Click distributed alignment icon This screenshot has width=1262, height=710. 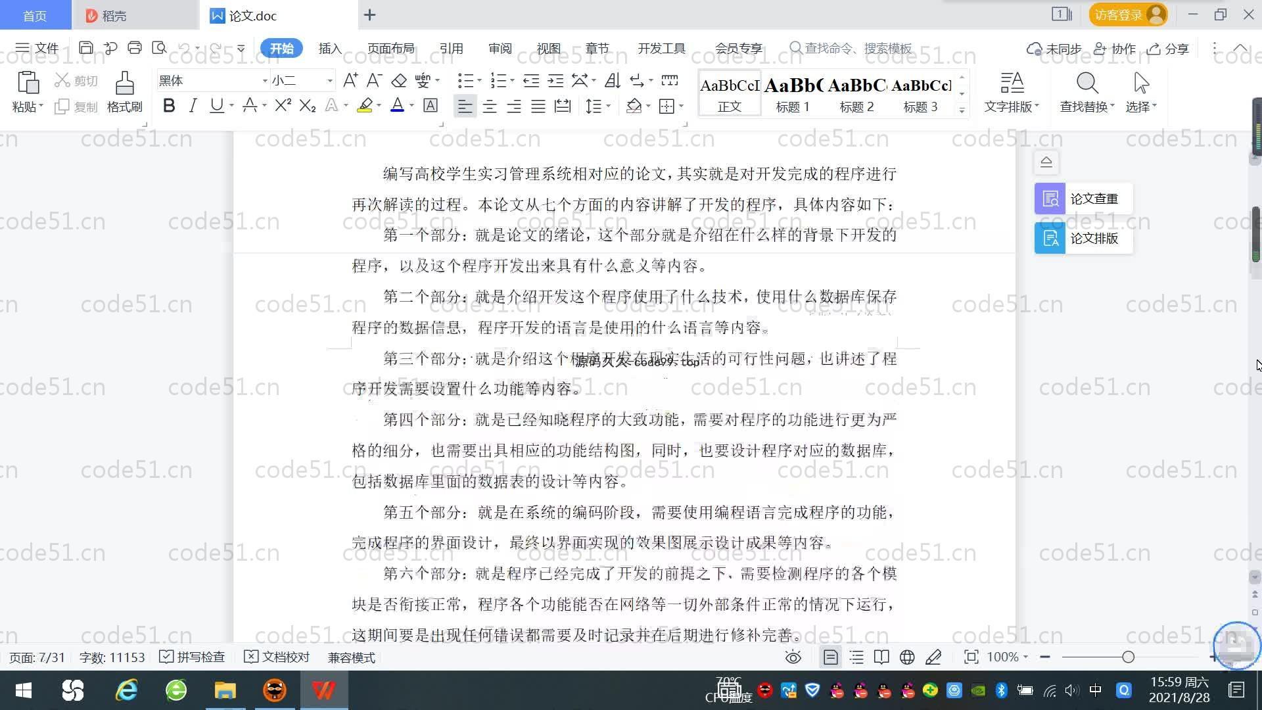click(563, 106)
